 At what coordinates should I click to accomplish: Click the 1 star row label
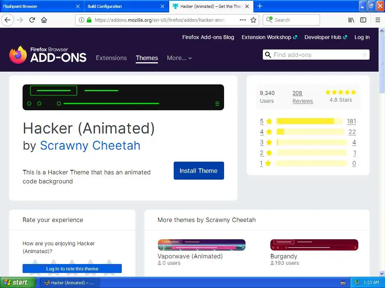(265, 163)
